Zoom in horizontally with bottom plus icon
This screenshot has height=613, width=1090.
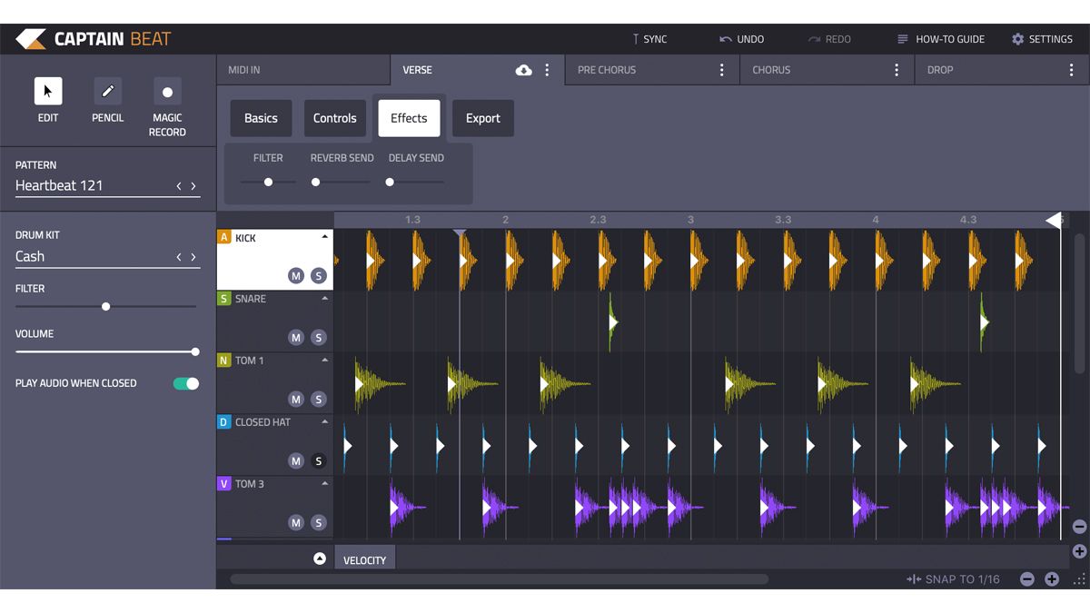[1052, 579]
